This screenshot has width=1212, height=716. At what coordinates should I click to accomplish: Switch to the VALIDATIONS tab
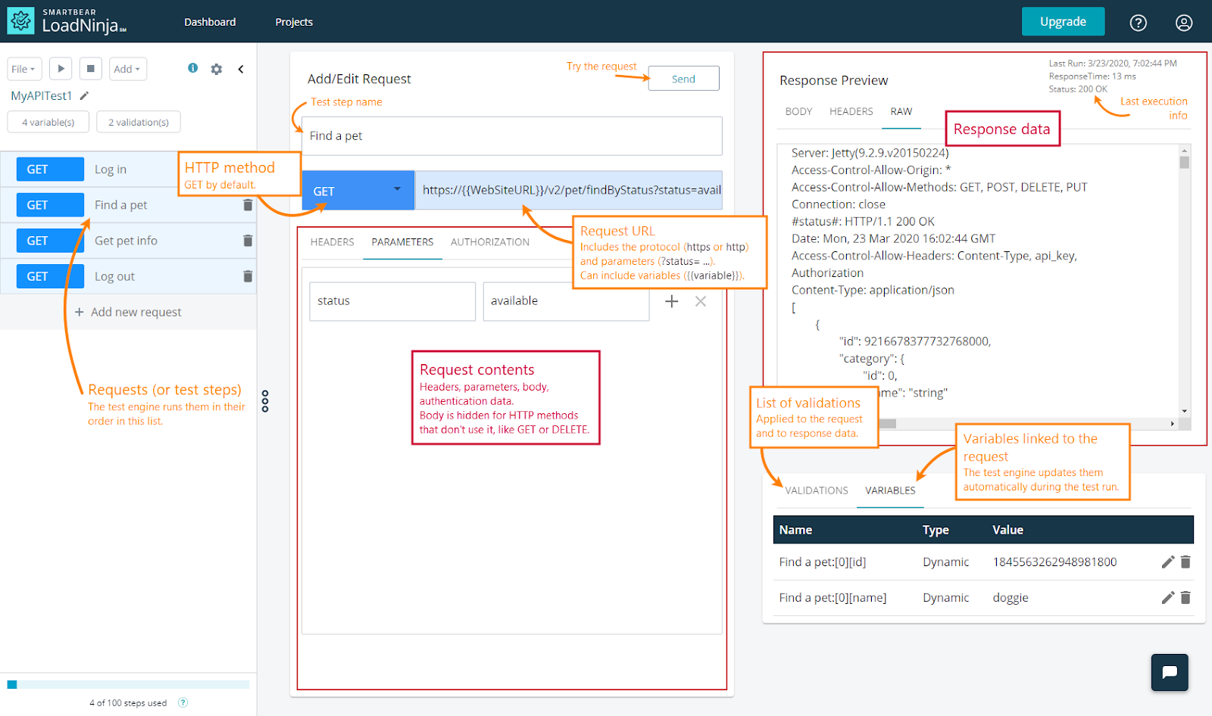[x=816, y=490]
